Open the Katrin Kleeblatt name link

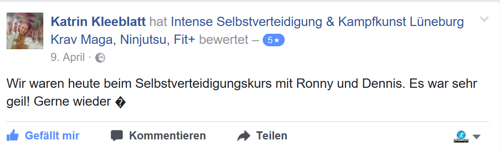[98, 22]
